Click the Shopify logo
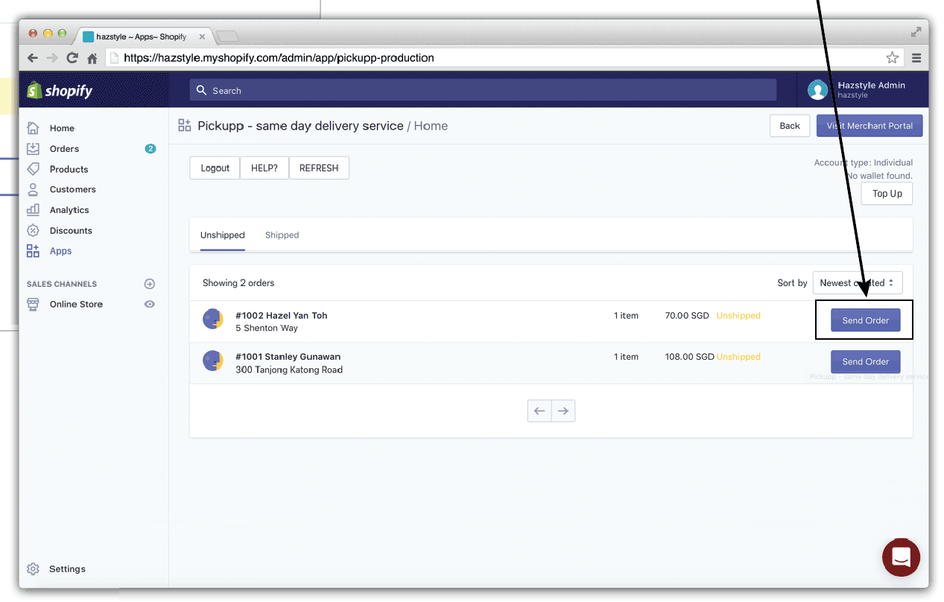 (60, 90)
